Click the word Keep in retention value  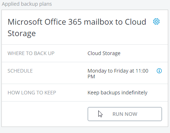point(93,93)
